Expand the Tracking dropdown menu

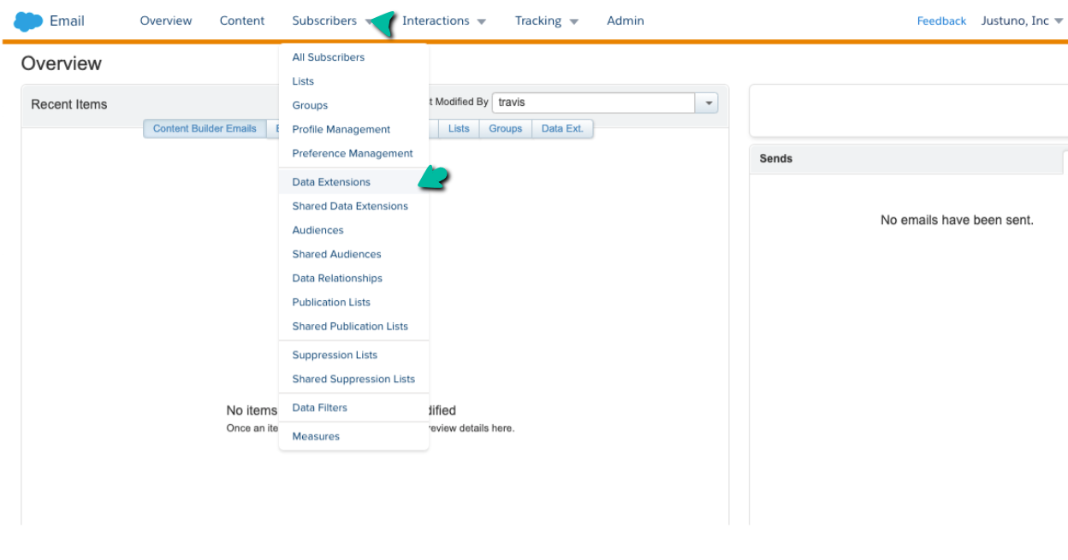click(547, 21)
